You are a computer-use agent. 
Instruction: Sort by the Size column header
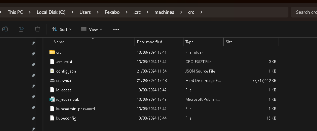pos(229,42)
